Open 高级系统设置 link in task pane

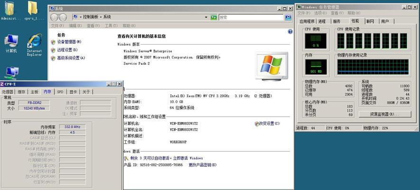pos(71,58)
